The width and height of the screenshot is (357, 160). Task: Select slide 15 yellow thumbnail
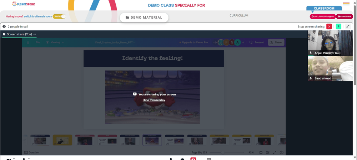[x=62, y=140]
